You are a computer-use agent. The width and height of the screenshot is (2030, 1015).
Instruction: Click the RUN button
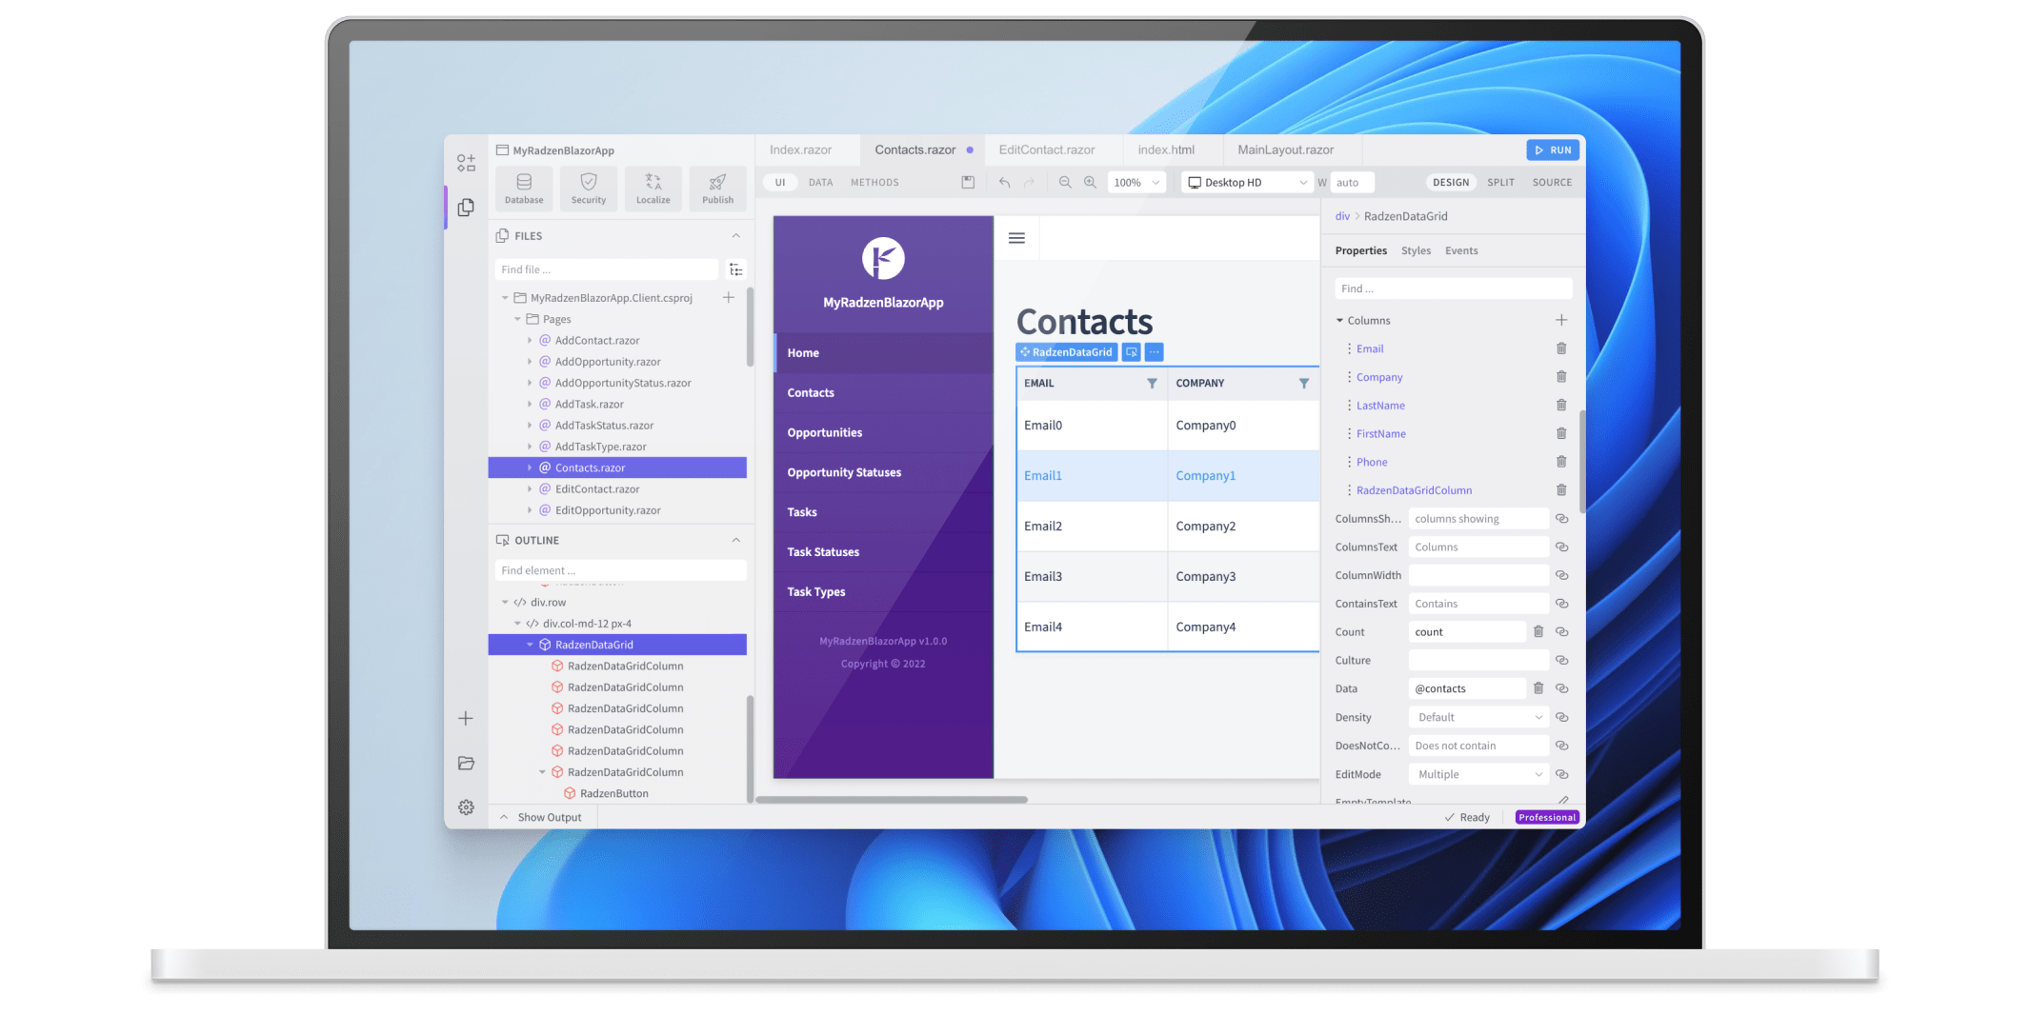click(x=1553, y=149)
